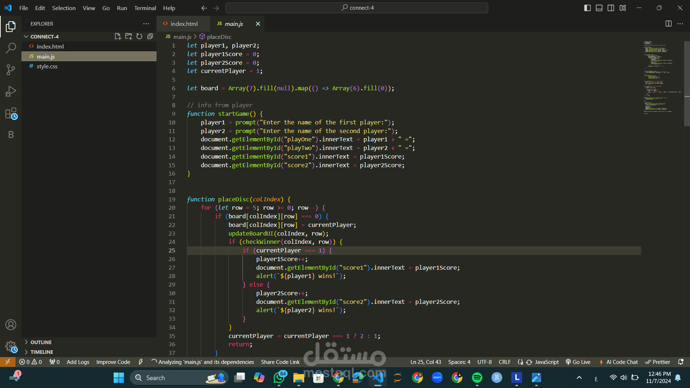This screenshot has height=388, width=690.
Task: Open the Extensions view
Action: pos(11,113)
